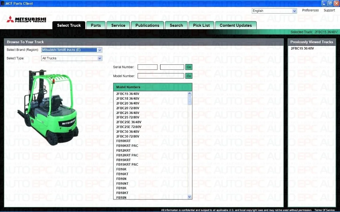
Task: Close the MCF Parts Client window
Action: pos(337,3)
